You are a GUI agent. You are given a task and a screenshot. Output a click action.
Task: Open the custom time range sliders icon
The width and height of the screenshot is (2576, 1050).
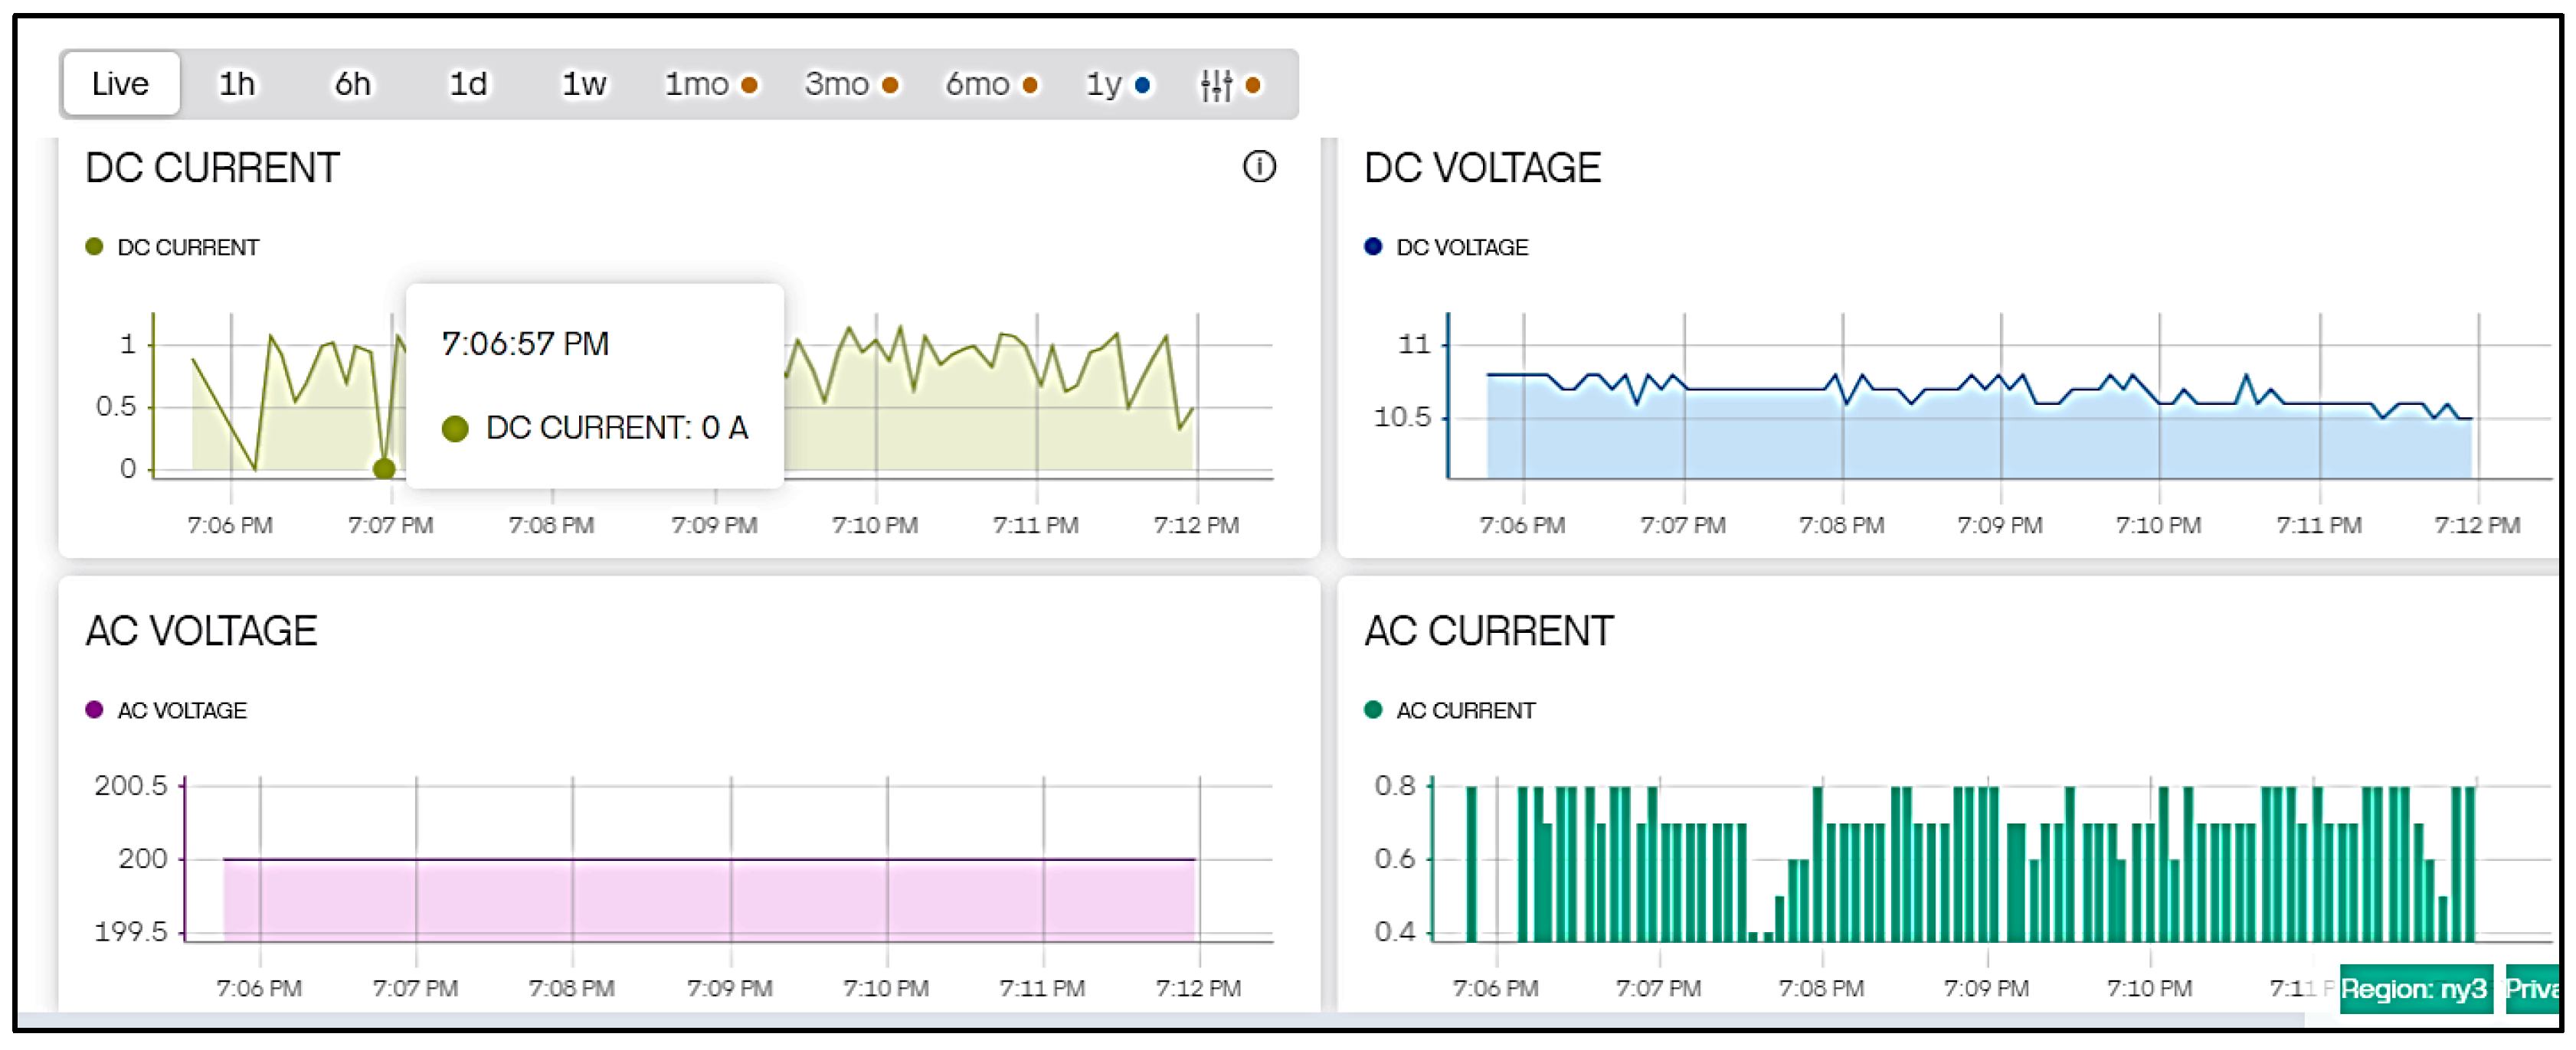pyautogui.click(x=1216, y=85)
